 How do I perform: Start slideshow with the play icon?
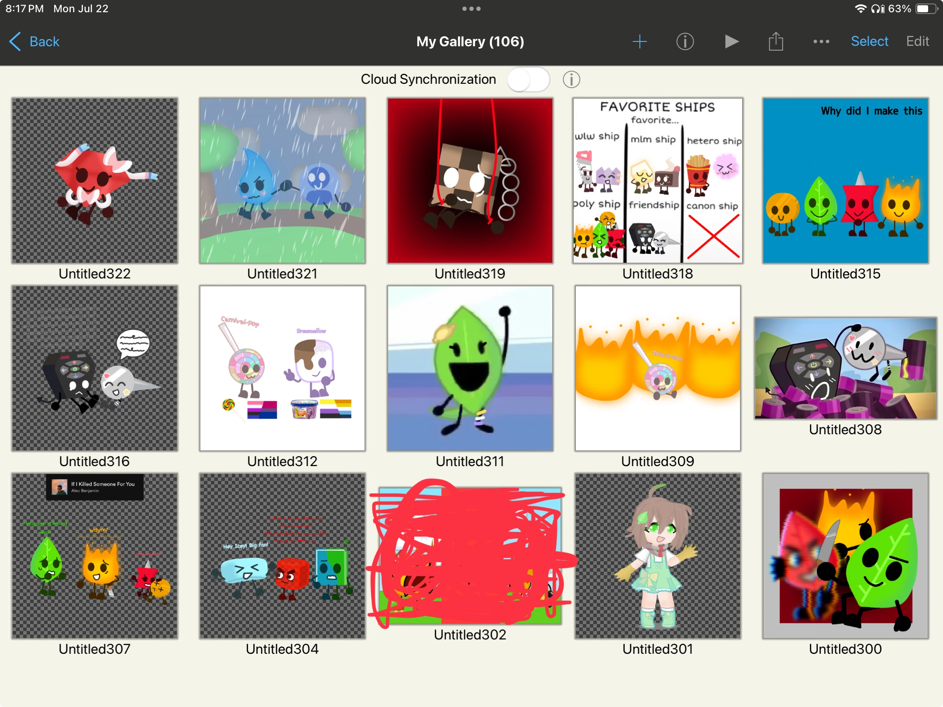[x=731, y=41]
